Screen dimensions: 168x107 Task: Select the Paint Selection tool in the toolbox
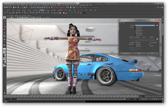4,24
